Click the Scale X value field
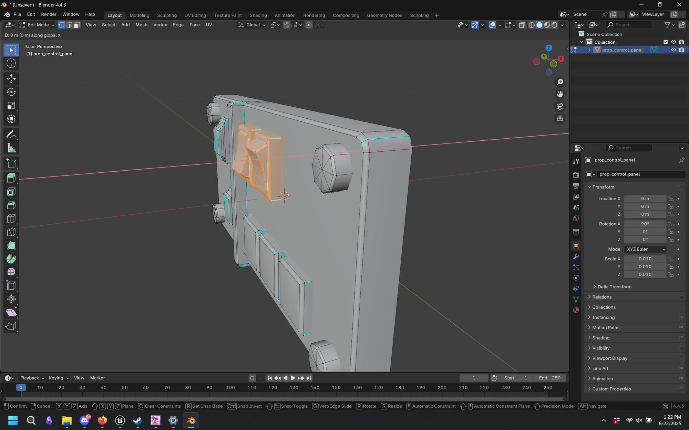The height and width of the screenshot is (430, 689). pyautogui.click(x=645, y=259)
